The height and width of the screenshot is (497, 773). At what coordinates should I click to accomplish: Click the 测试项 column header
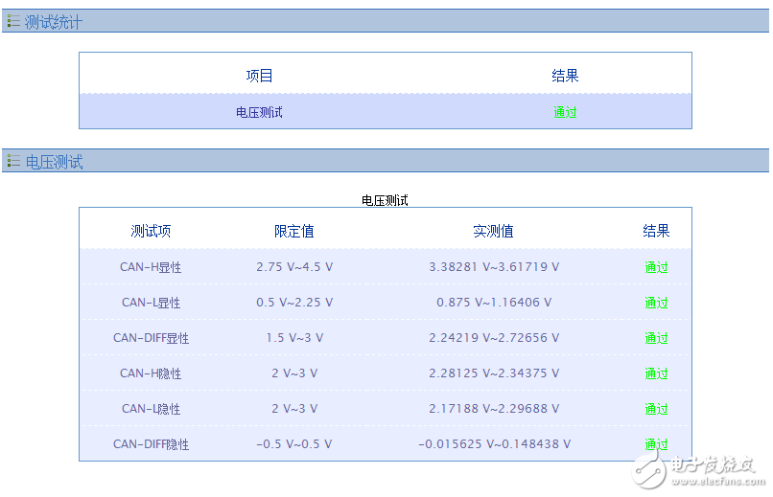(x=151, y=231)
